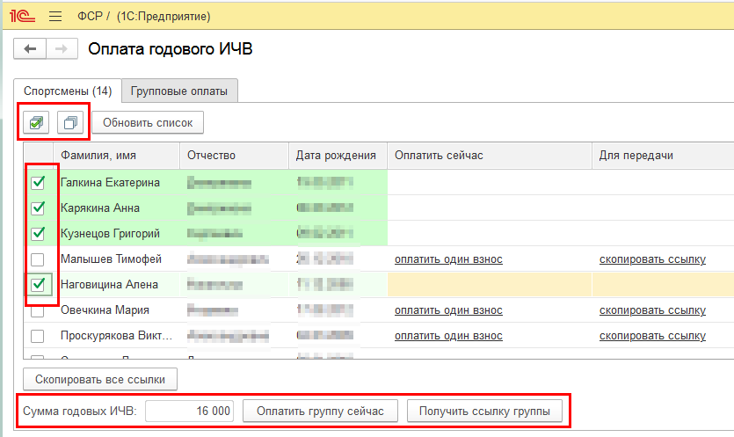Image resolution: width=734 pixels, height=437 pixels.
Task: Switch to Групповые оплаты tab
Action: pos(179,91)
